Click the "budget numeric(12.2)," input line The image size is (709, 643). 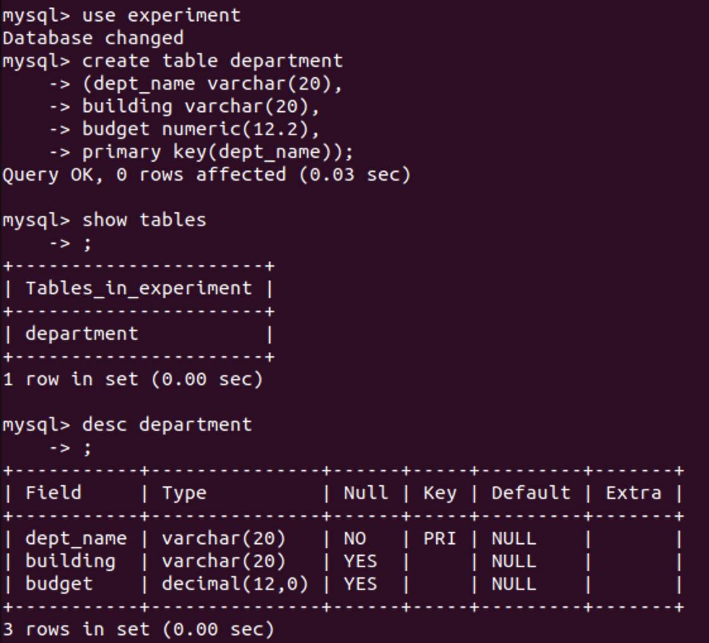tap(200, 129)
